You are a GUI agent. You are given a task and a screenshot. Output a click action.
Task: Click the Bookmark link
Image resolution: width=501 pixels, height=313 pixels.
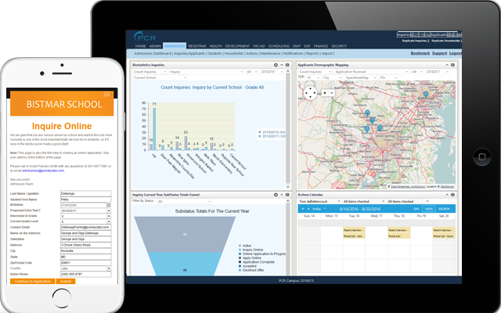pos(420,53)
